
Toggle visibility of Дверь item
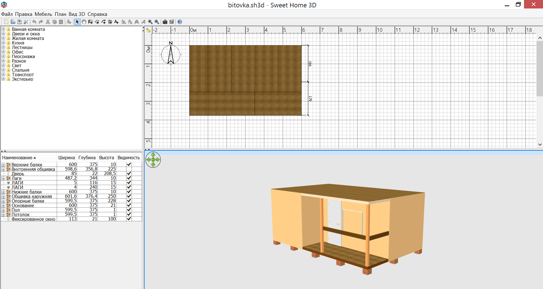(129, 173)
